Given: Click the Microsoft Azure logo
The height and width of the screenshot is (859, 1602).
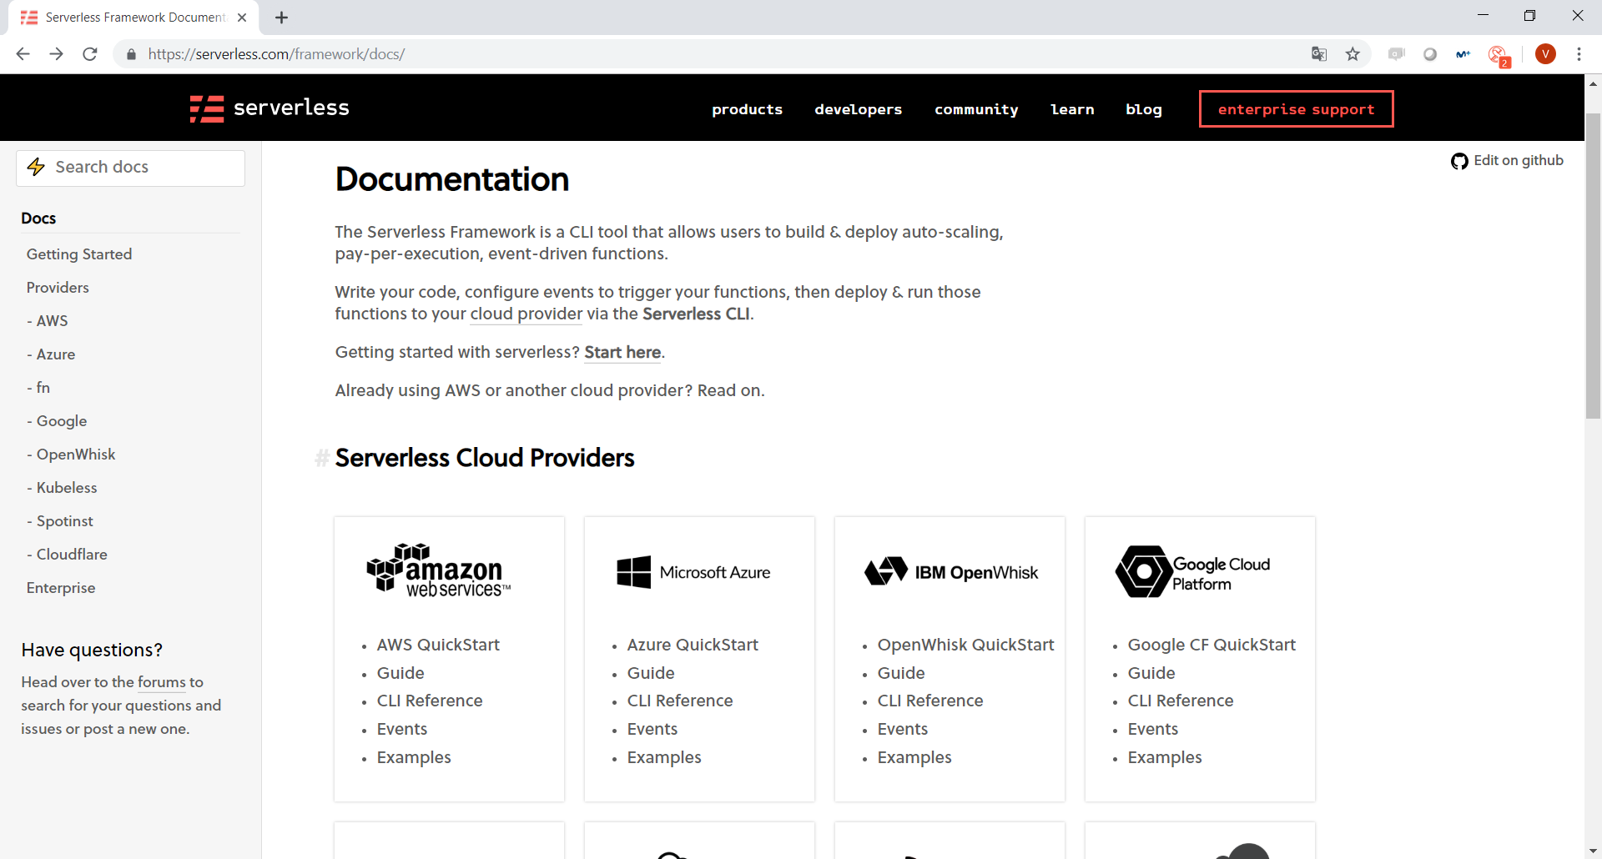Looking at the screenshot, I should click(x=693, y=572).
